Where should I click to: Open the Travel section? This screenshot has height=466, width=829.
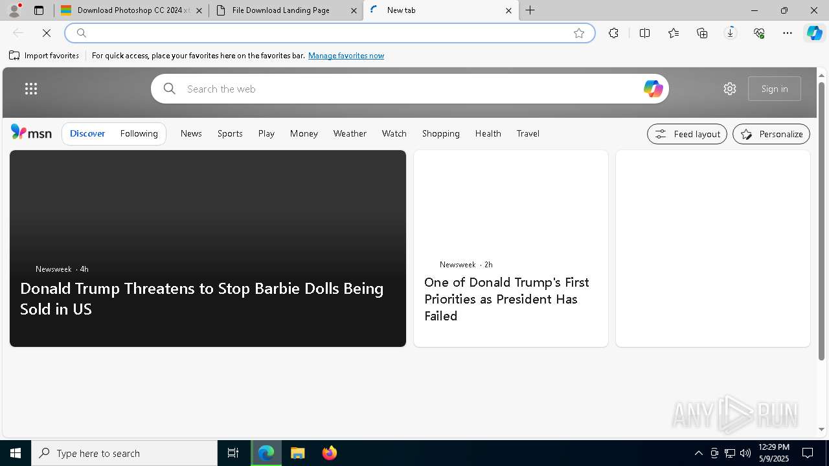click(x=528, y=133)
